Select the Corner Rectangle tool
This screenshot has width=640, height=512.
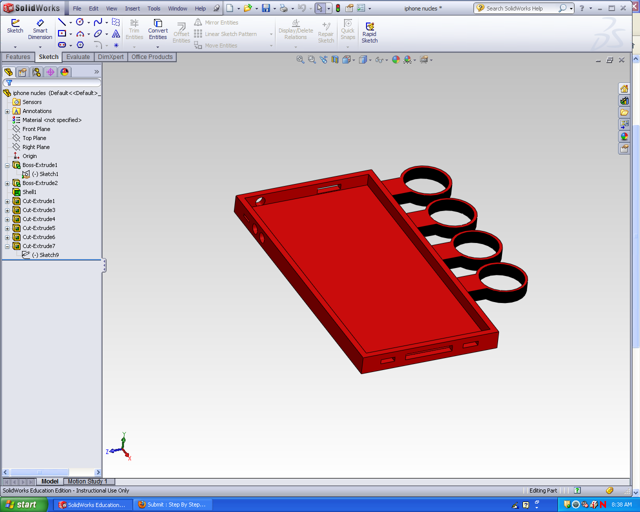[62, 33]
